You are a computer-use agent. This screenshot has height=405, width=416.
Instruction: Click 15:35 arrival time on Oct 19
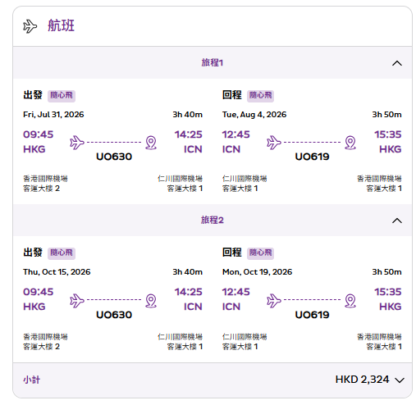click(x=388, y=292)
